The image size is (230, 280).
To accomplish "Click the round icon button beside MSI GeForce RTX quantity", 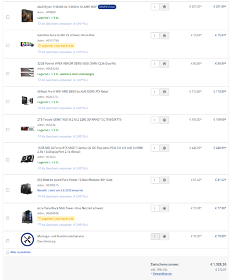I will (164, 148).
